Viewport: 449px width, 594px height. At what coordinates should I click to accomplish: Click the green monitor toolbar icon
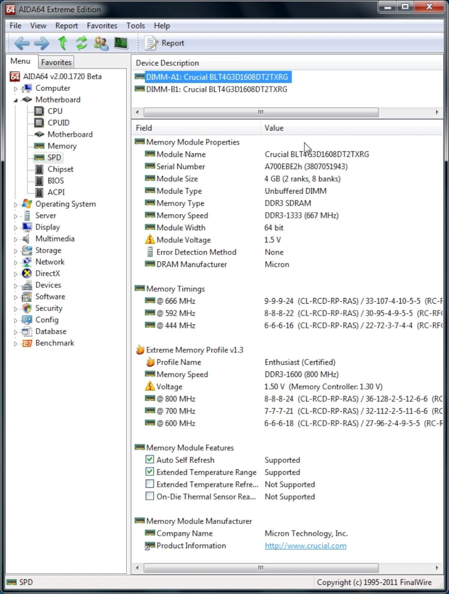click(121, 43)
